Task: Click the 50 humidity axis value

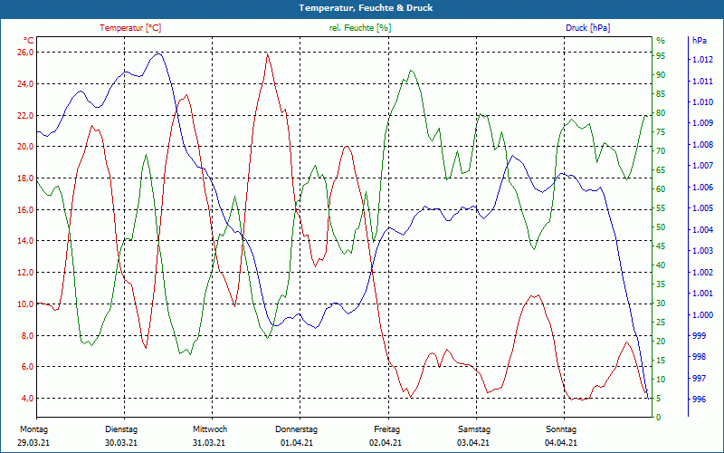Action: coord(661,227)
